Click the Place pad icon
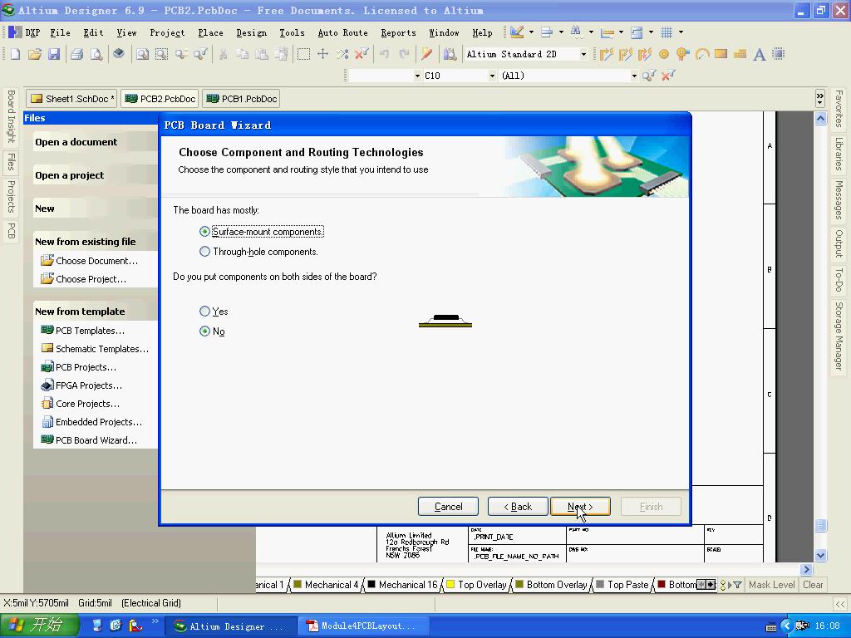Screen dimensions: 851x638 [x=664, y=54]
